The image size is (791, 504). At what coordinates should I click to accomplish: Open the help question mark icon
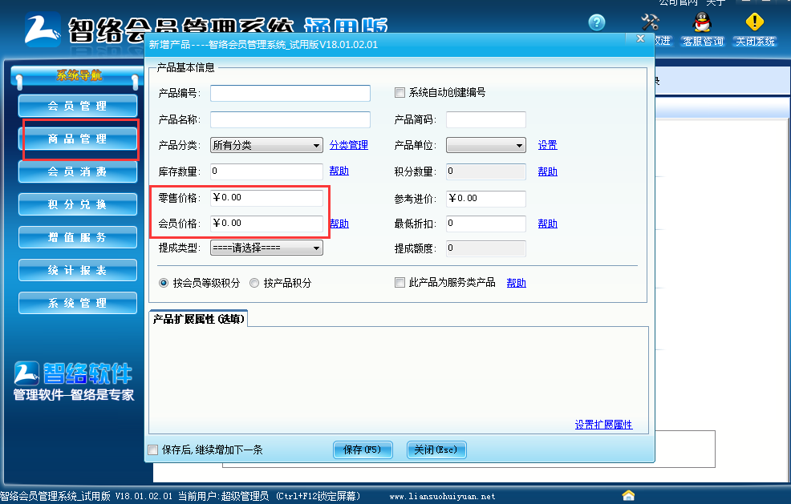click(x=596, y=22)
